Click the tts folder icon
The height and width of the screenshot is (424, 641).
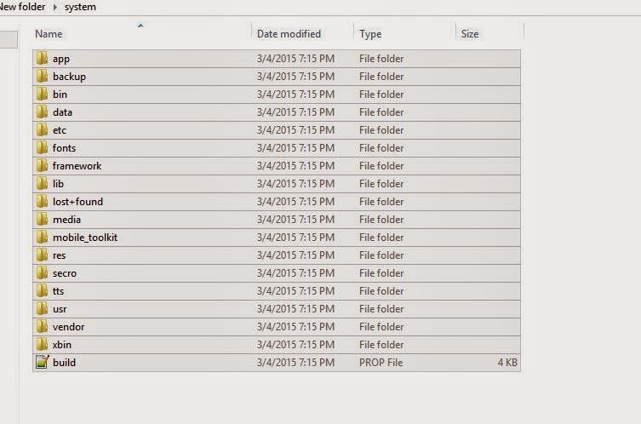click(42, 291)
